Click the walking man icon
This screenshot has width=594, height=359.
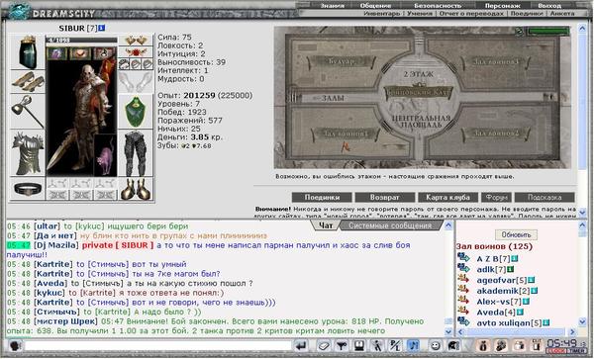tap(377, 345)
